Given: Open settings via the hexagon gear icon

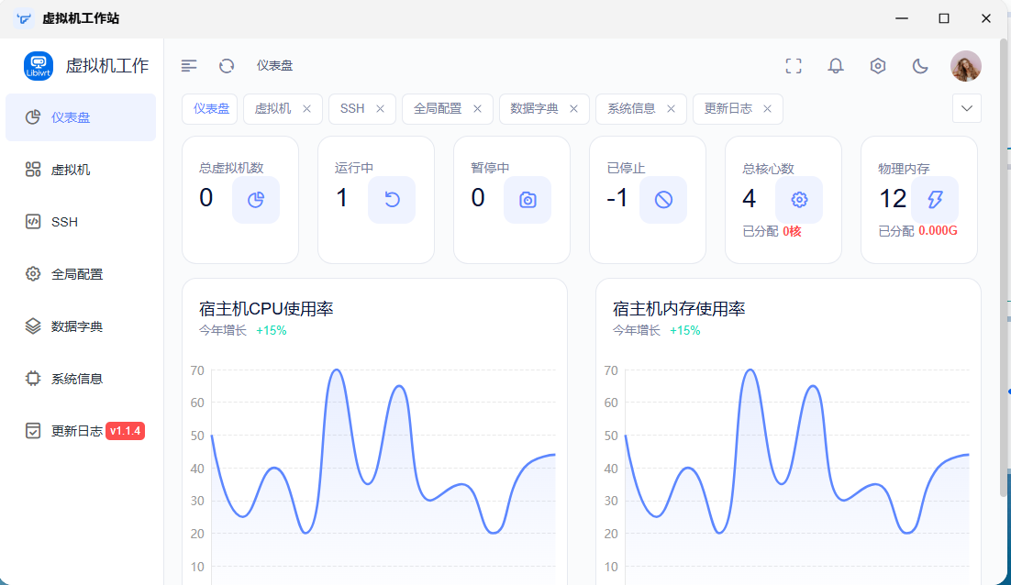Looking at the screenshot, I should [x=878, y=66].
